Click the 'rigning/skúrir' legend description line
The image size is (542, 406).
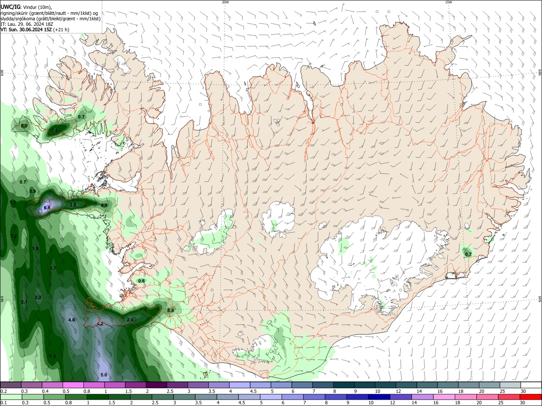coord(49,13)
